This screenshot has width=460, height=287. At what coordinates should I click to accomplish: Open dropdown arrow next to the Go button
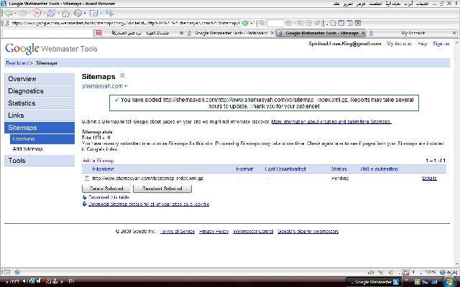pyautogui.click(x=252, y=23)
